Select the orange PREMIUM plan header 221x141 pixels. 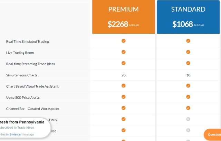[x=124, y=17]
